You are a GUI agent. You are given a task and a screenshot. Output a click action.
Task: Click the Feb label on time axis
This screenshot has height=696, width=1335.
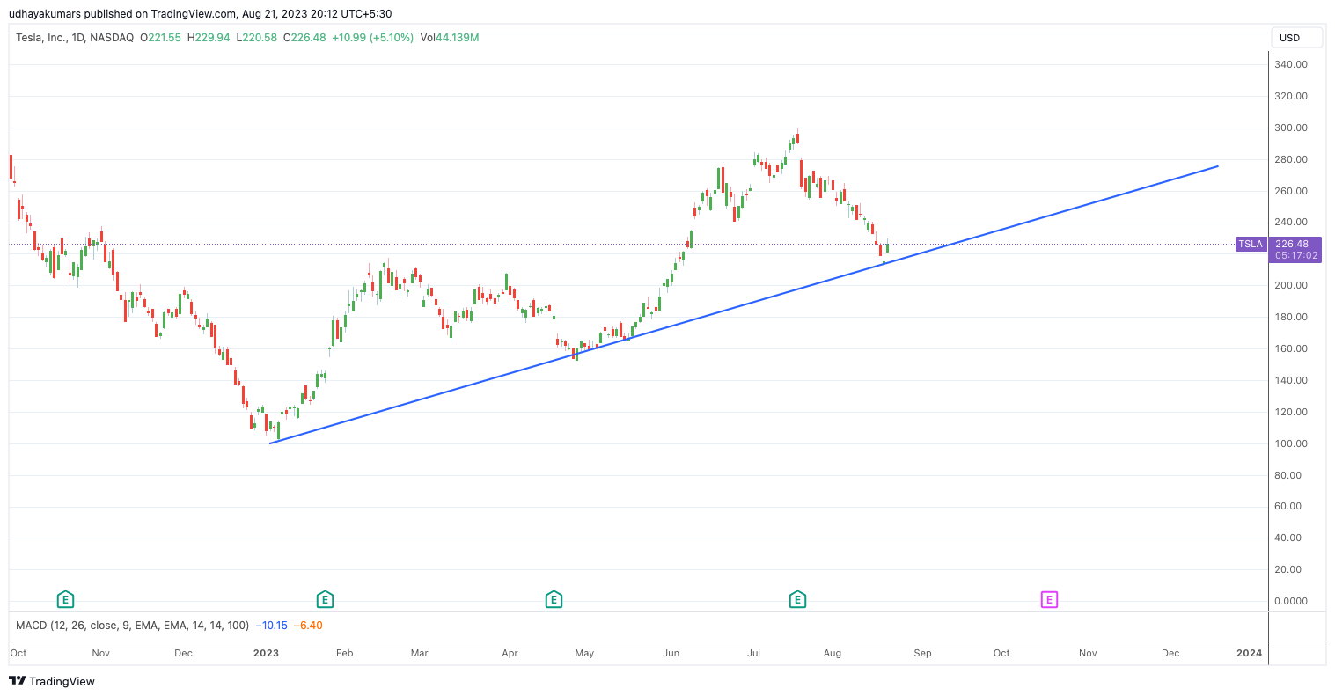pyautogui.click(x=344, y=653)
